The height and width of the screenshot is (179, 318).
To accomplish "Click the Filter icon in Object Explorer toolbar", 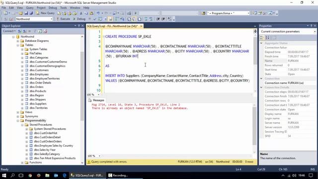I will tap(35, 31).
